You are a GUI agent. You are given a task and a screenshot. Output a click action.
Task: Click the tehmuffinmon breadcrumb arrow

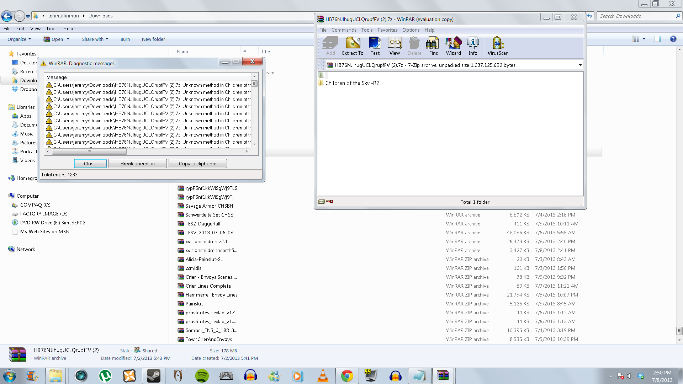pyautogui.click(x=84, y=16)
